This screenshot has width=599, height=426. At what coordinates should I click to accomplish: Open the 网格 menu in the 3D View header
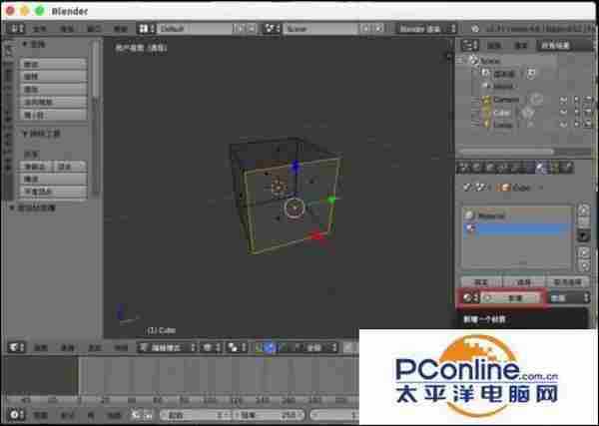click(121, 347)
